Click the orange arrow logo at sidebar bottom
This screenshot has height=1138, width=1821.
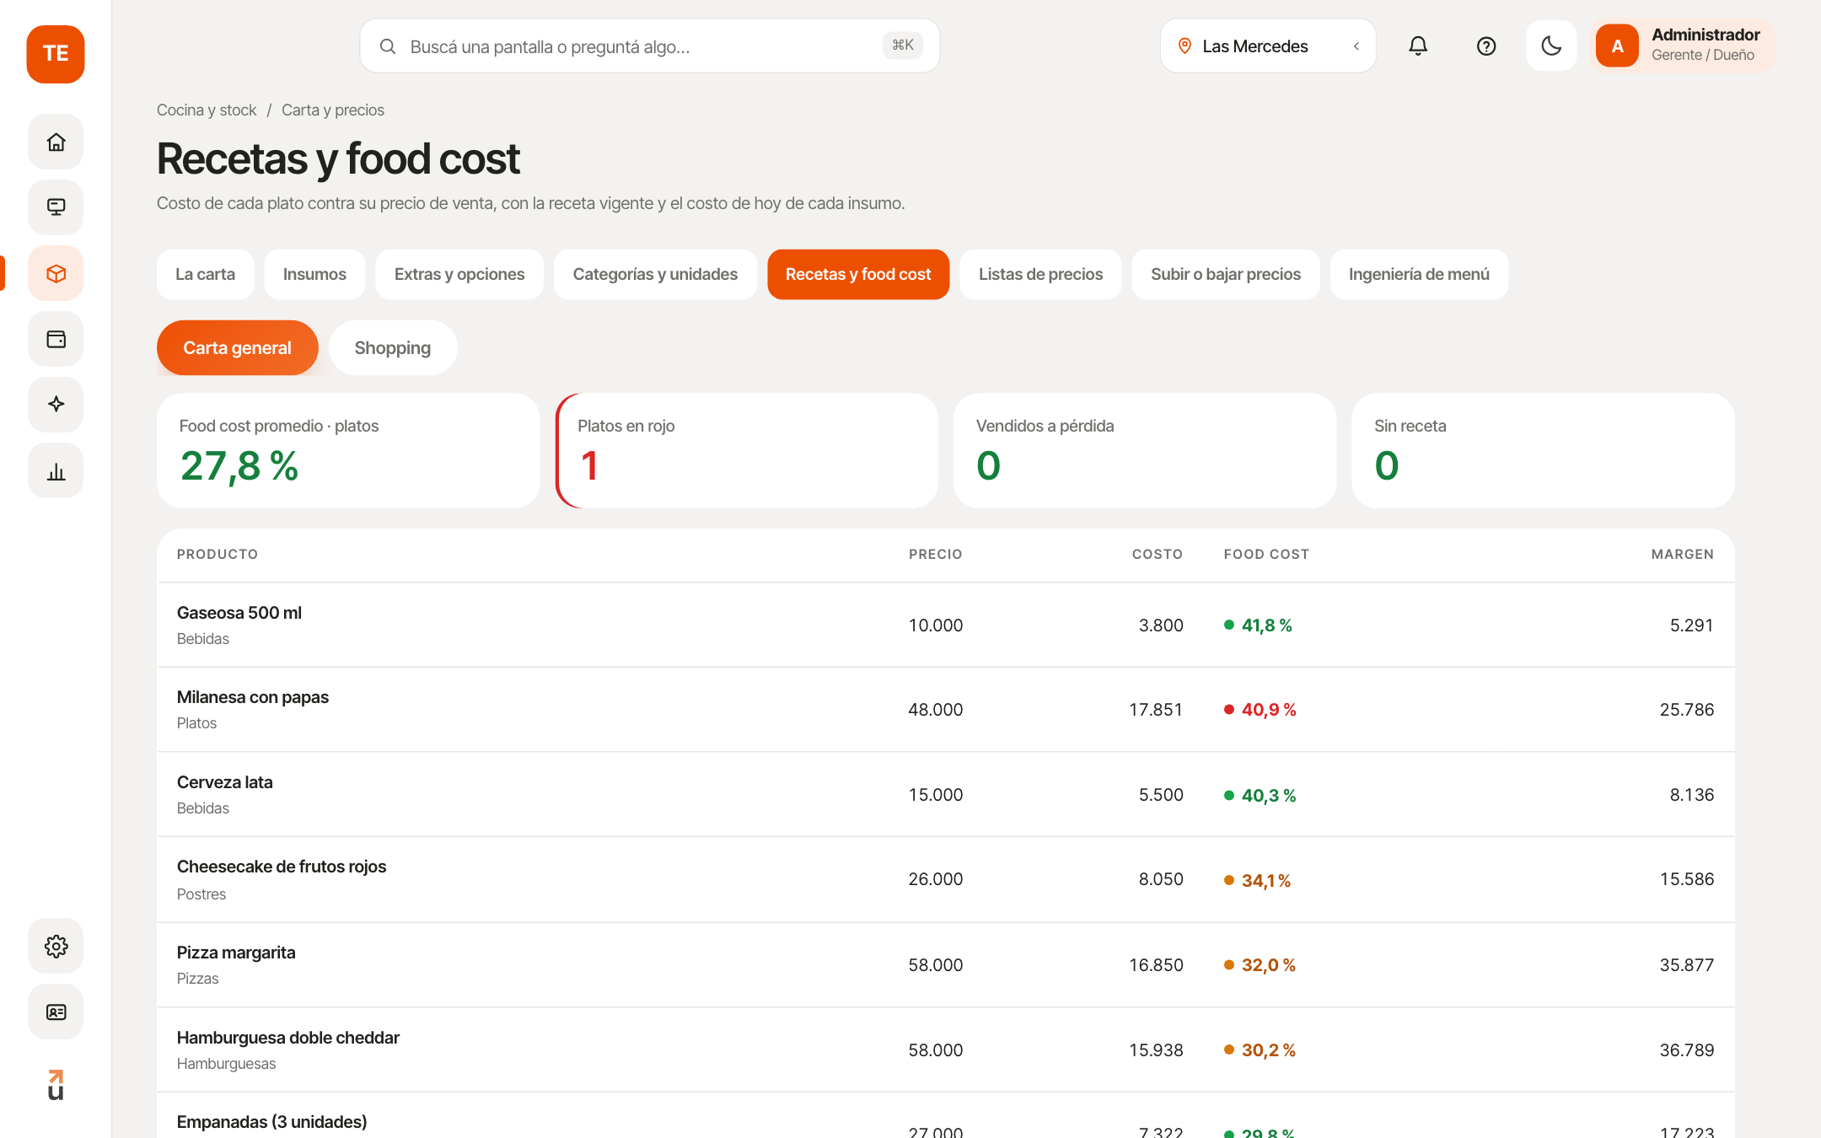(x=56, y=1085)
